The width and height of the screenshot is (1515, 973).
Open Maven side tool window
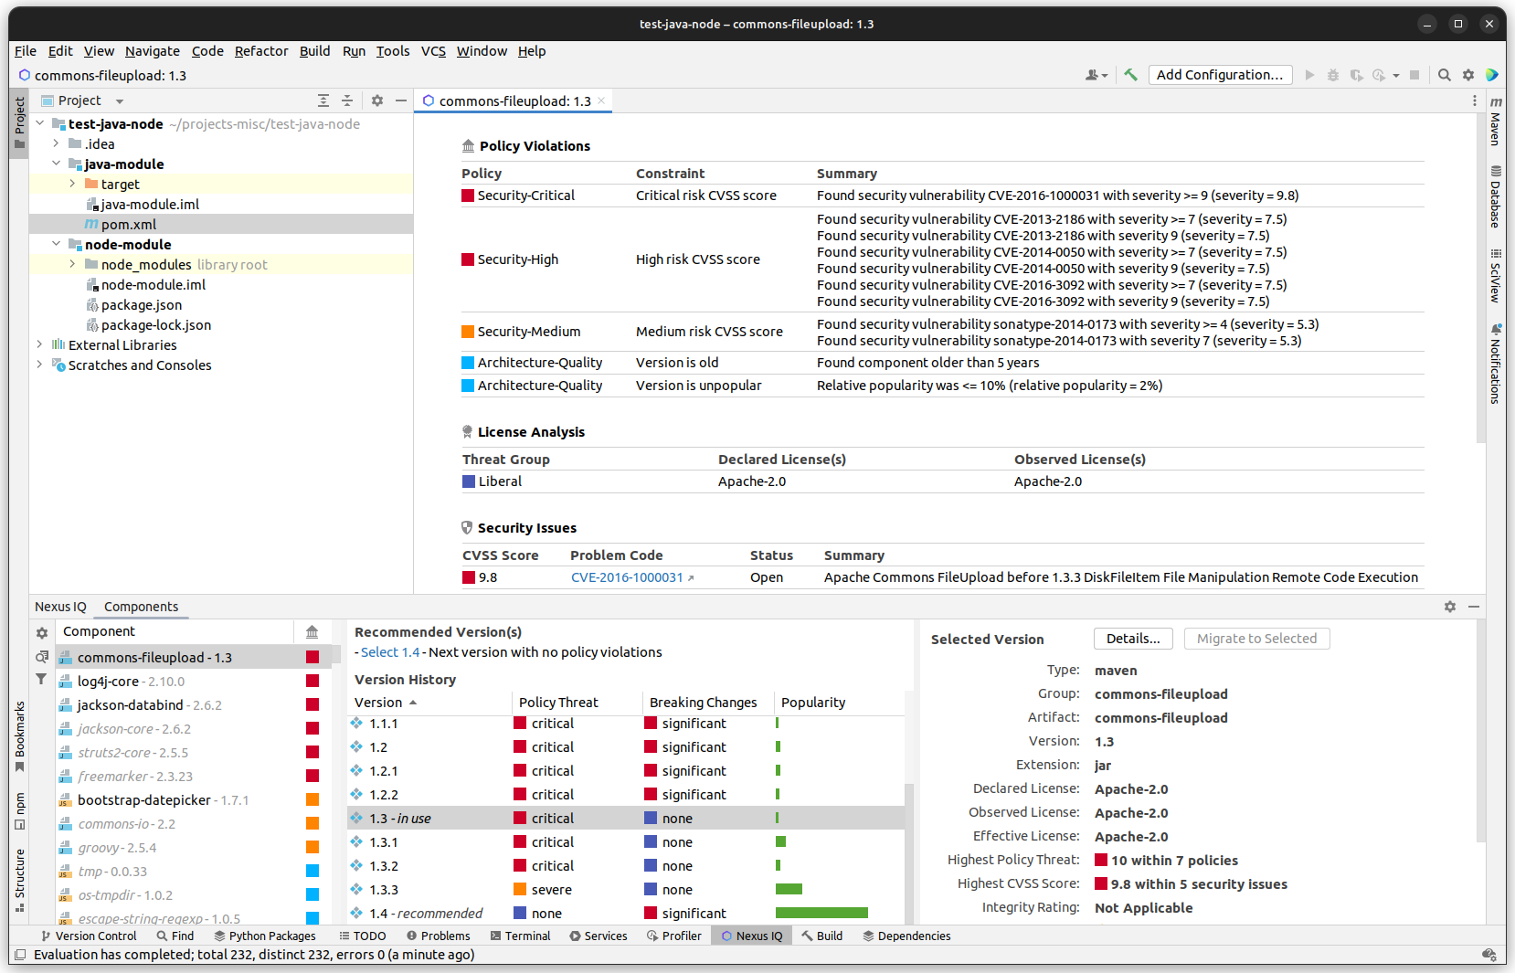click(x=1496, y=121)
